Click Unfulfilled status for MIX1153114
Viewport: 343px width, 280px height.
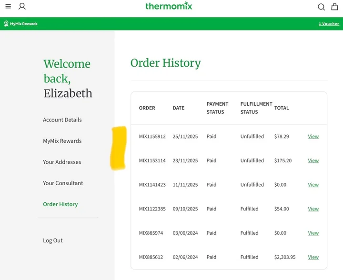tap(252, 160)
